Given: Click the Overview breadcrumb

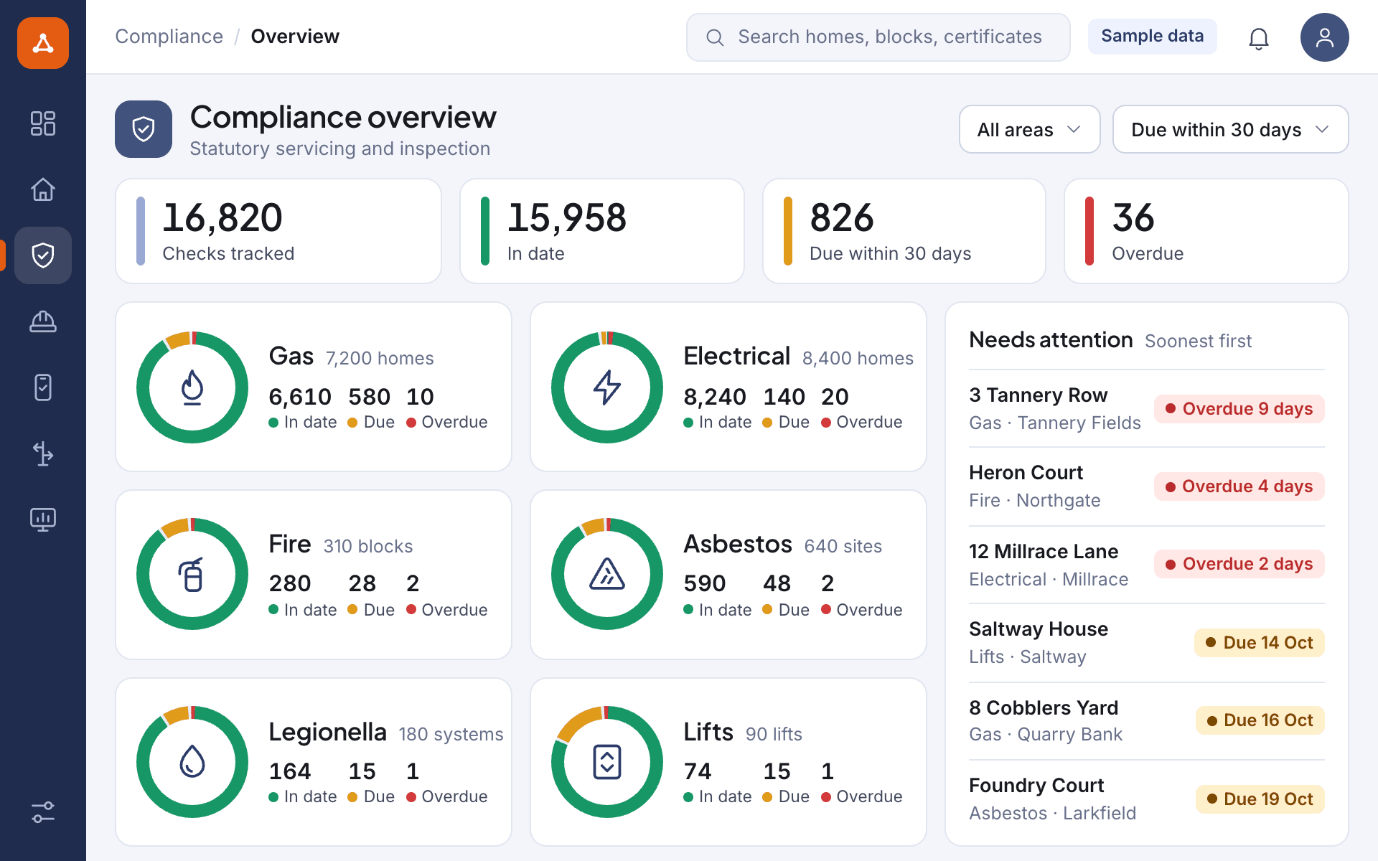Looking at the screenshot, I should pos(295,37).
